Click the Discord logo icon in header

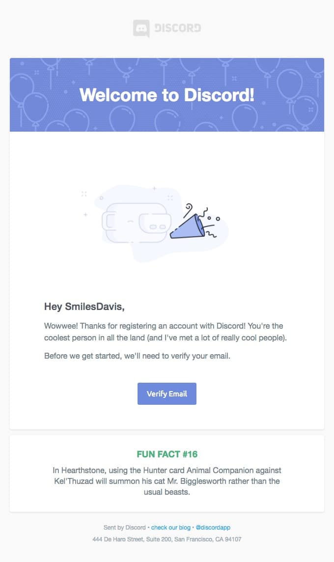141,28
